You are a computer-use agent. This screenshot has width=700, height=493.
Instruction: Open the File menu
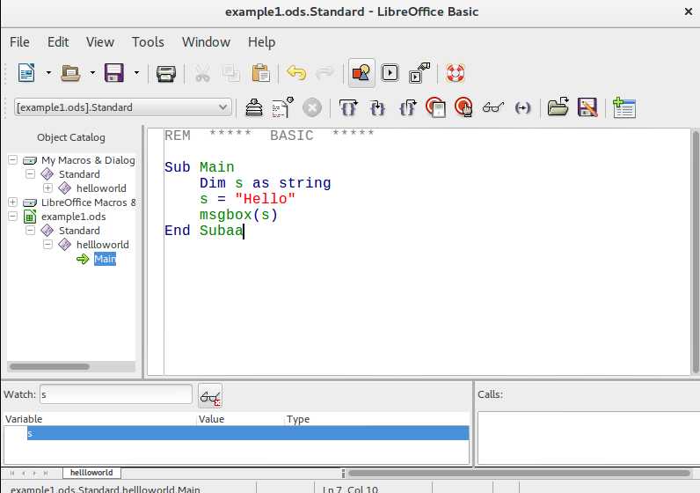(x=19, y=42)
